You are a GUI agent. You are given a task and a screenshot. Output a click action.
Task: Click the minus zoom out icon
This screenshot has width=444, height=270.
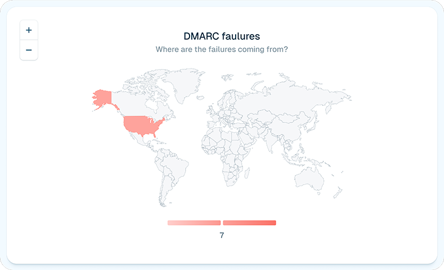click(28, 50)
